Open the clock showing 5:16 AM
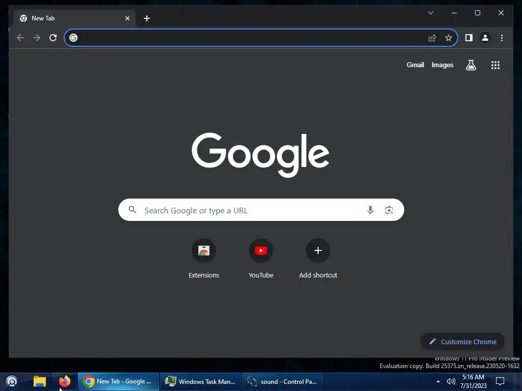 pos(474,381)
